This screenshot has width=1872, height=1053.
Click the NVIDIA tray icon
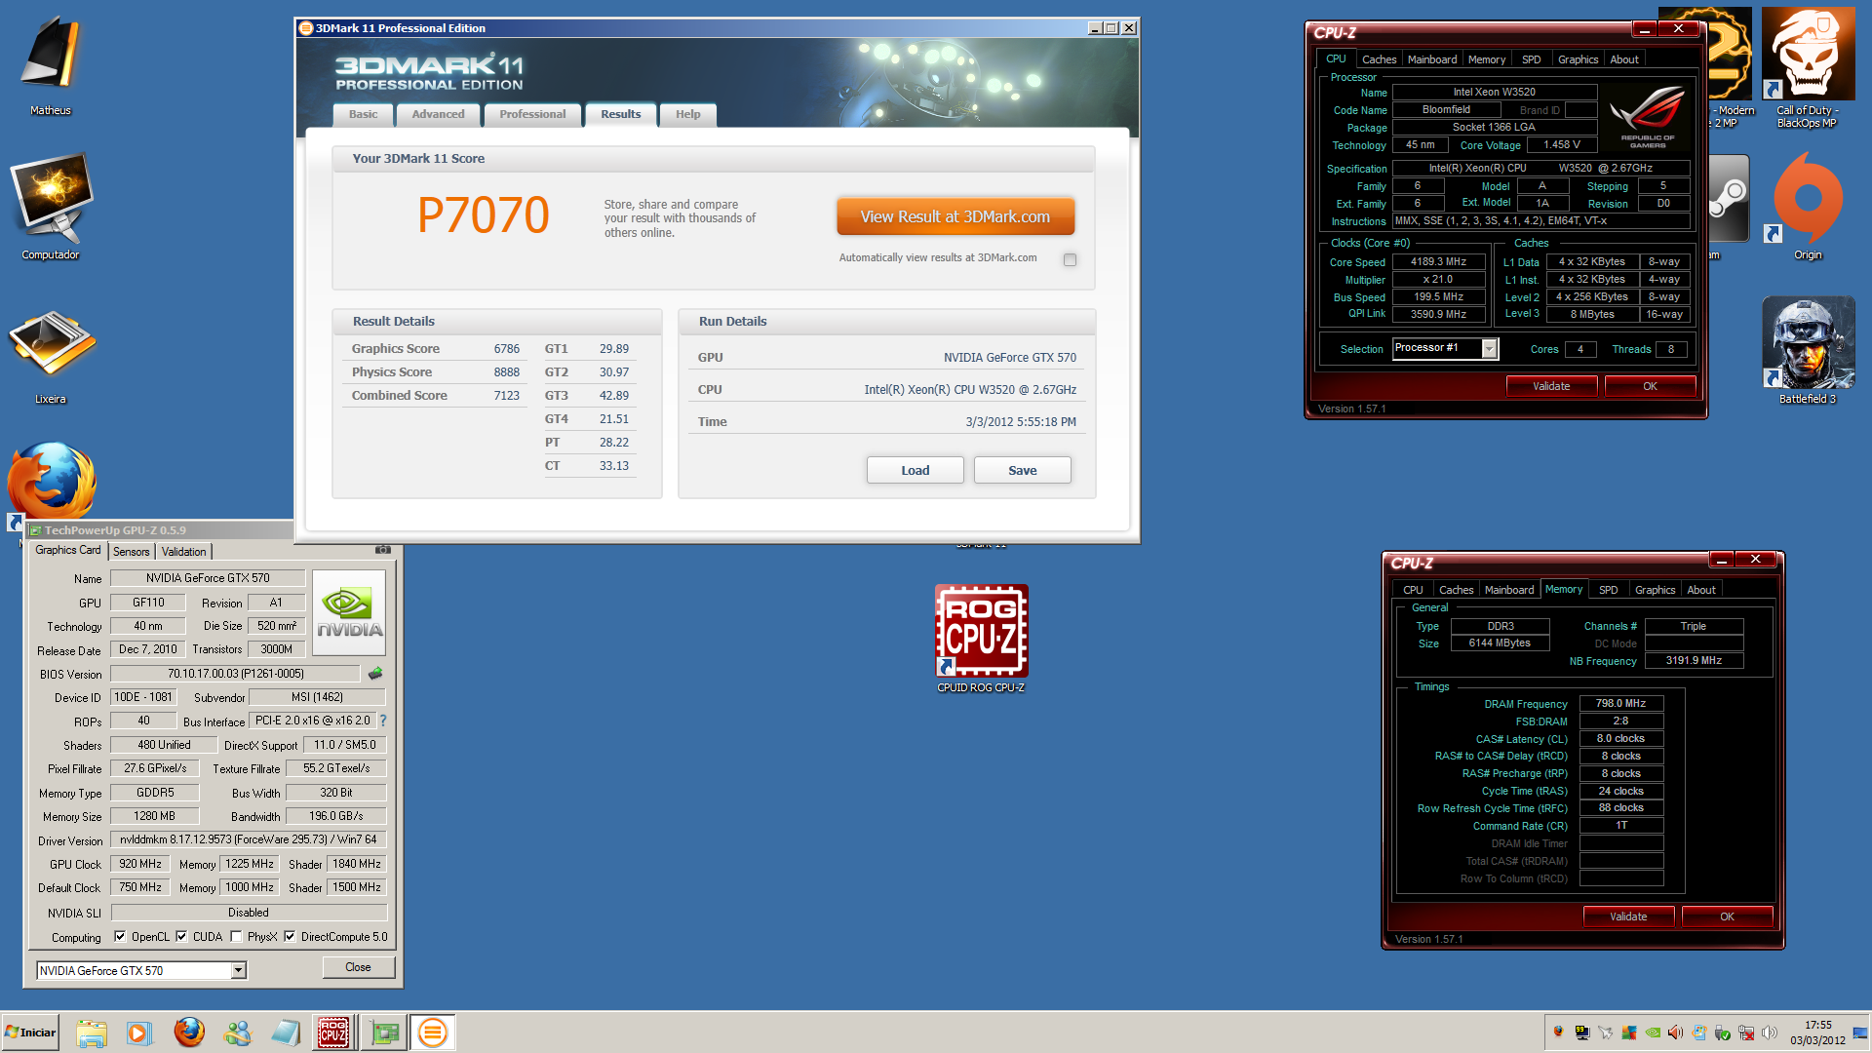click(1654, 1033)
